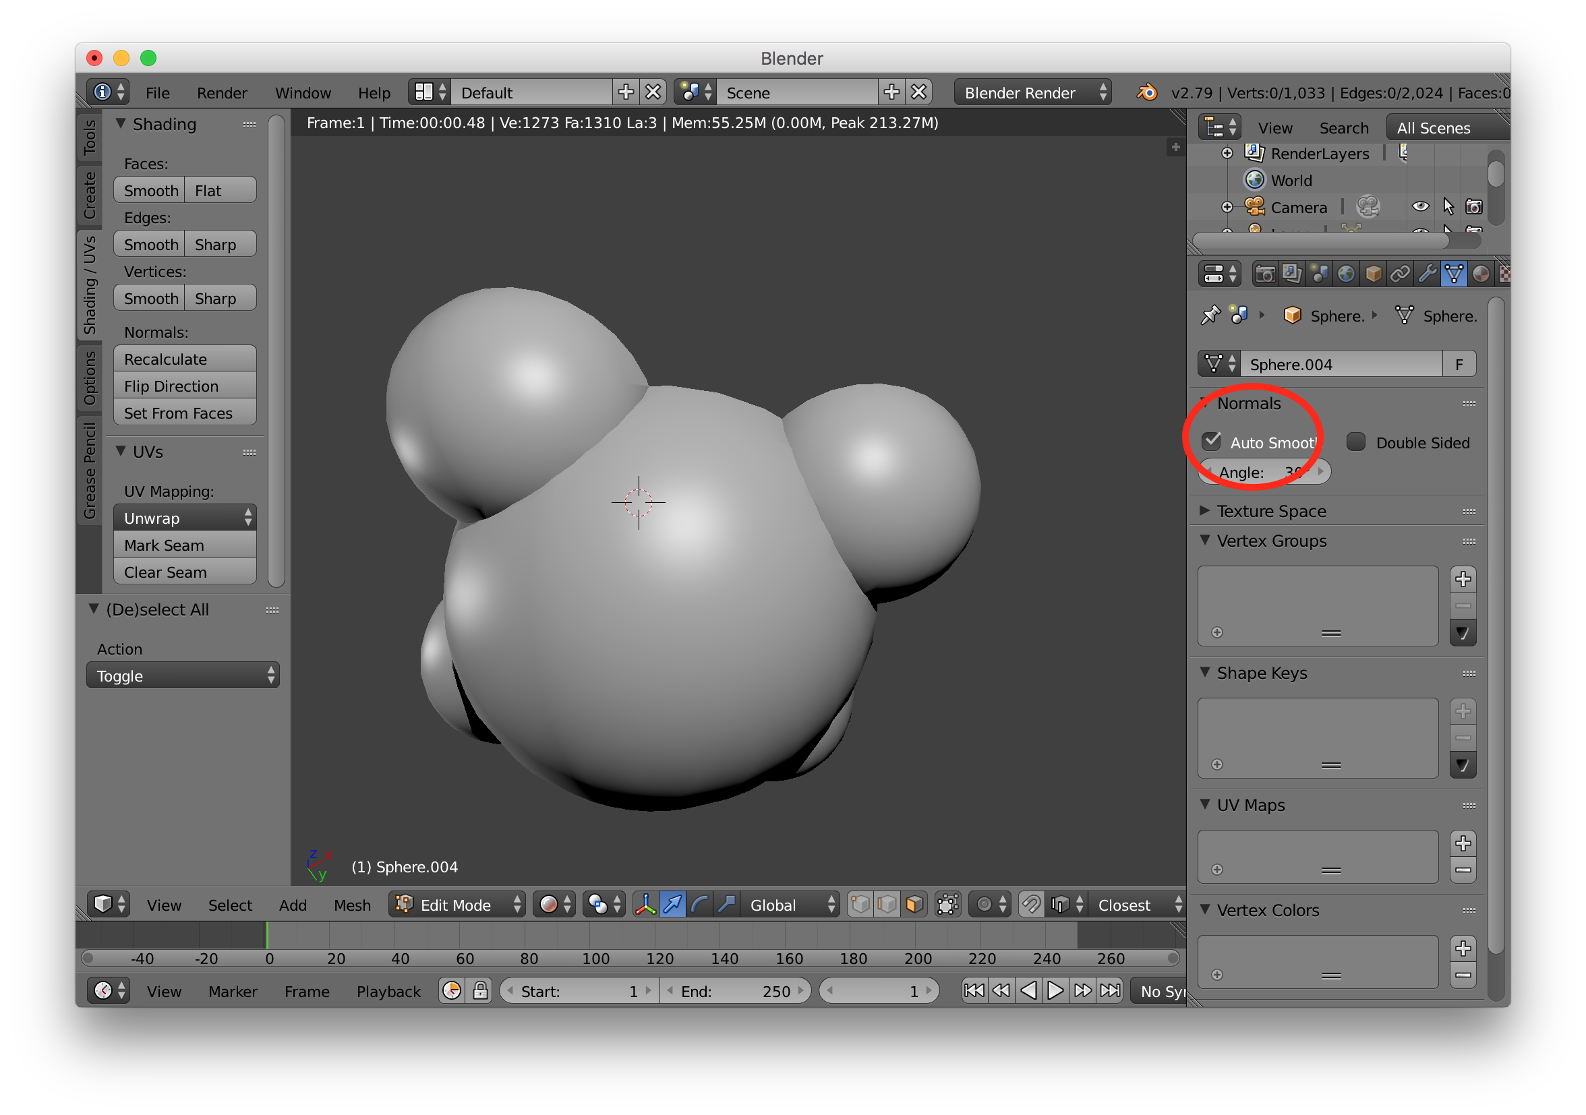Toggle the Auto Smooth checkbox
The height and width of the screenshot is (1115, 1586).
click(x=1212, y=442)
